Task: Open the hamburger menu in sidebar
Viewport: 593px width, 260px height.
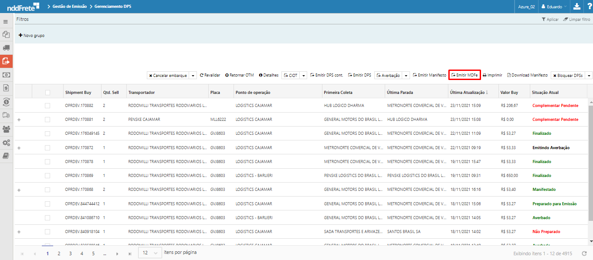Action: [6, 21]
